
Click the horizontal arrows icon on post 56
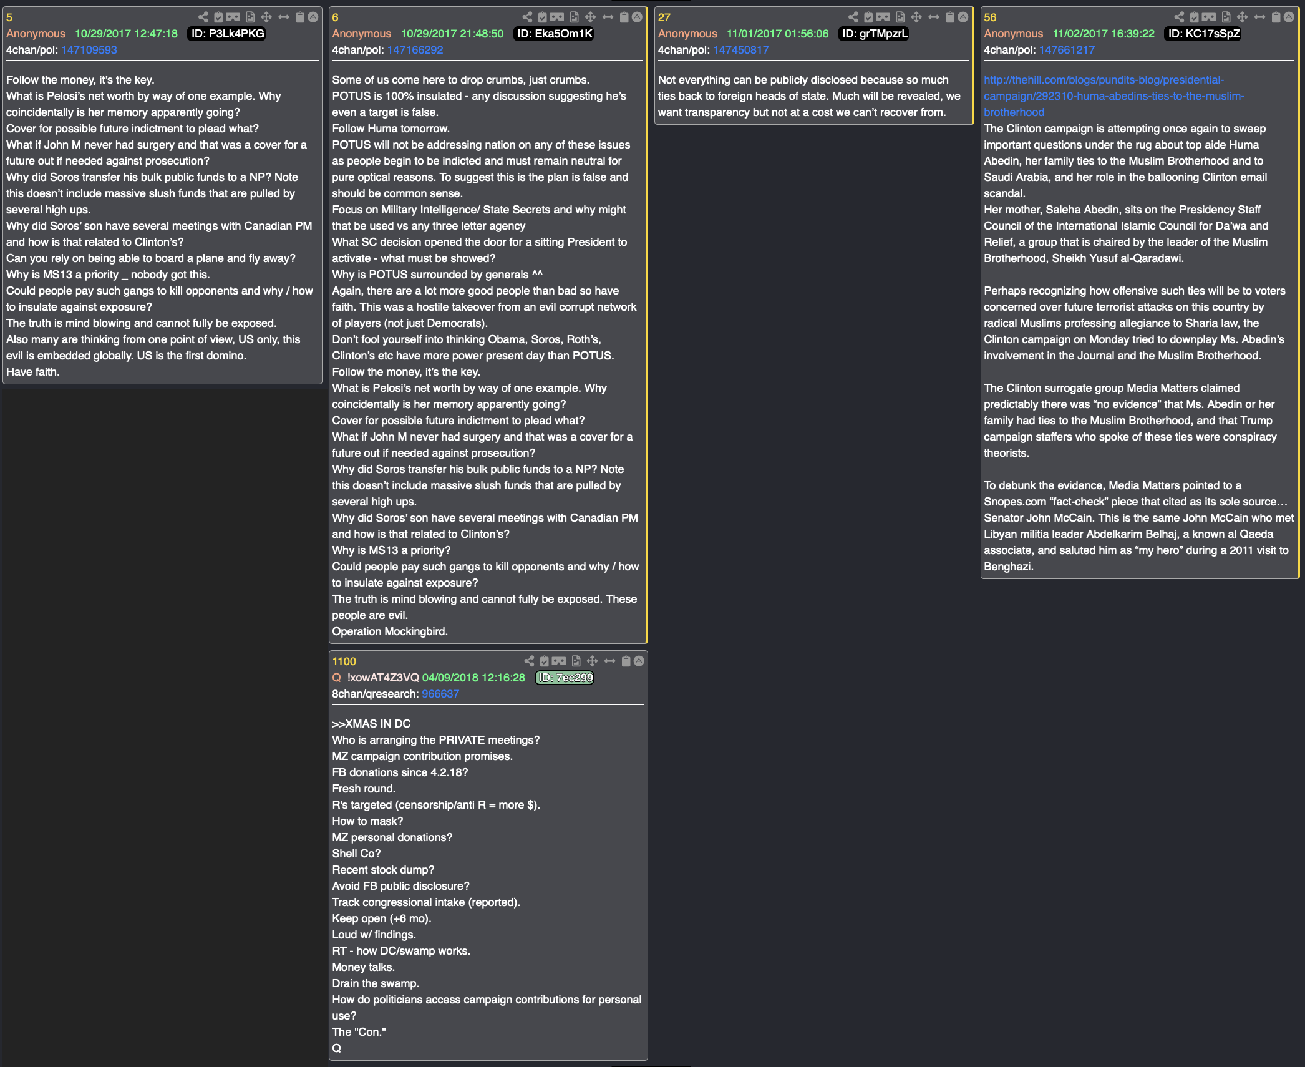[1260, 17]
